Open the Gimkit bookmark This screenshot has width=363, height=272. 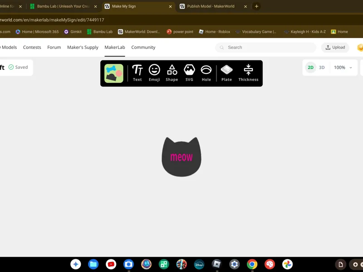(x=73, y=32)
